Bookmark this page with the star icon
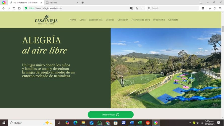The image size is (224, 126). tap(137, 8)
